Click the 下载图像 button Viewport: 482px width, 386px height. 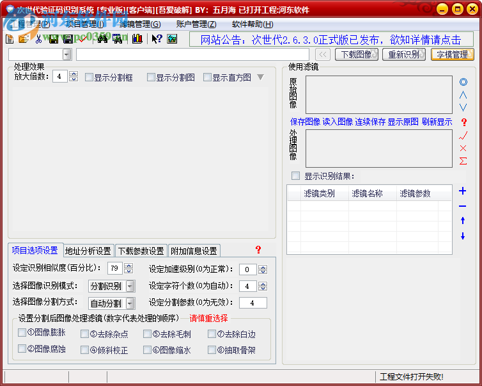click(357, 54)
